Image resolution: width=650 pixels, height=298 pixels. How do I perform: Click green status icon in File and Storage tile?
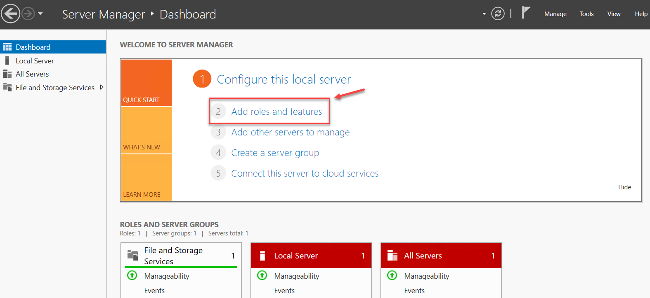click(x=132, y=275)
